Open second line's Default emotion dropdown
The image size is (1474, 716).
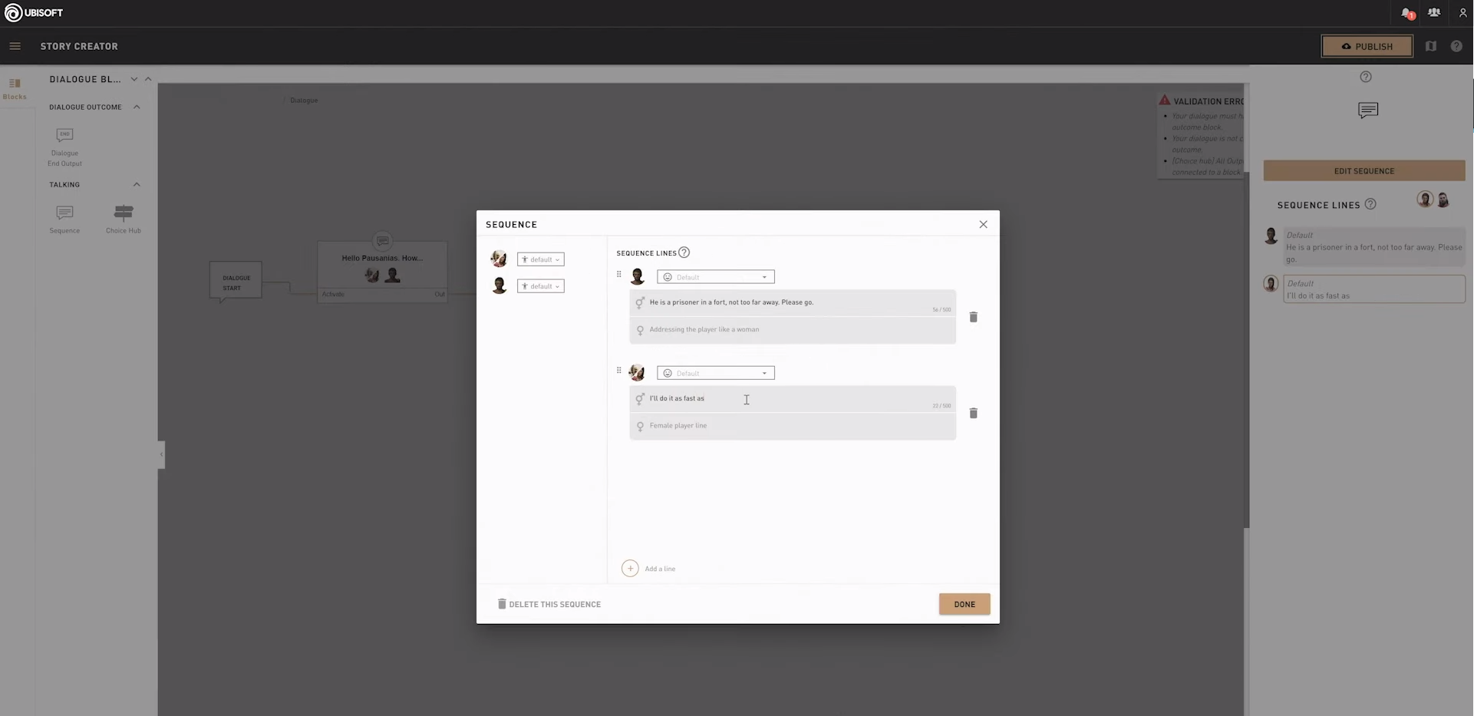tap(715, 373)
